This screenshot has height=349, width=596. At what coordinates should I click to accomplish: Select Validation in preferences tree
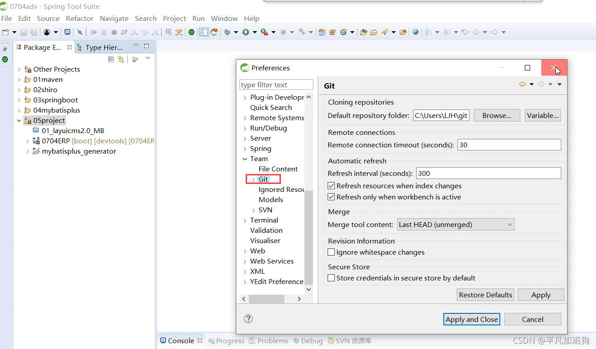266,231
